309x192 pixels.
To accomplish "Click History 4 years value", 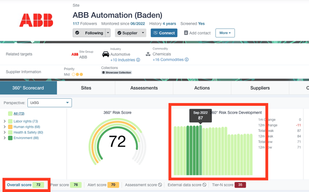I will [169, 24].
